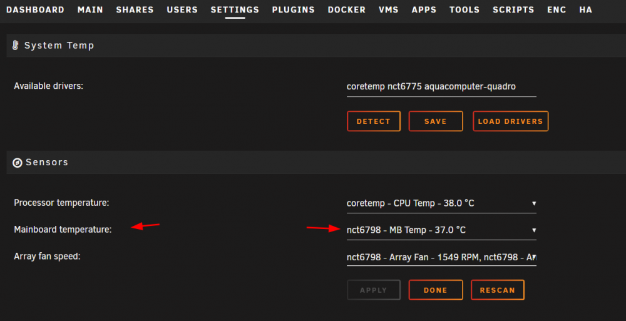The height and width of the screenshot is (321, 626).
Task: Open the Plugins tab
Action: tap(294, 9)
